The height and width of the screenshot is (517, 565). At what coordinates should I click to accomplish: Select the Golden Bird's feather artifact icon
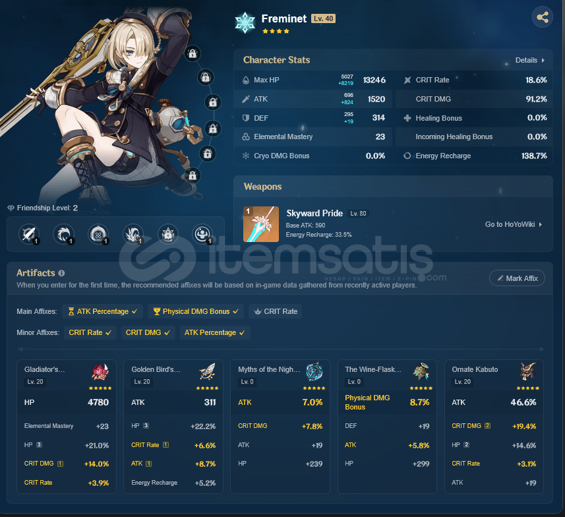(x=207, y=372)
